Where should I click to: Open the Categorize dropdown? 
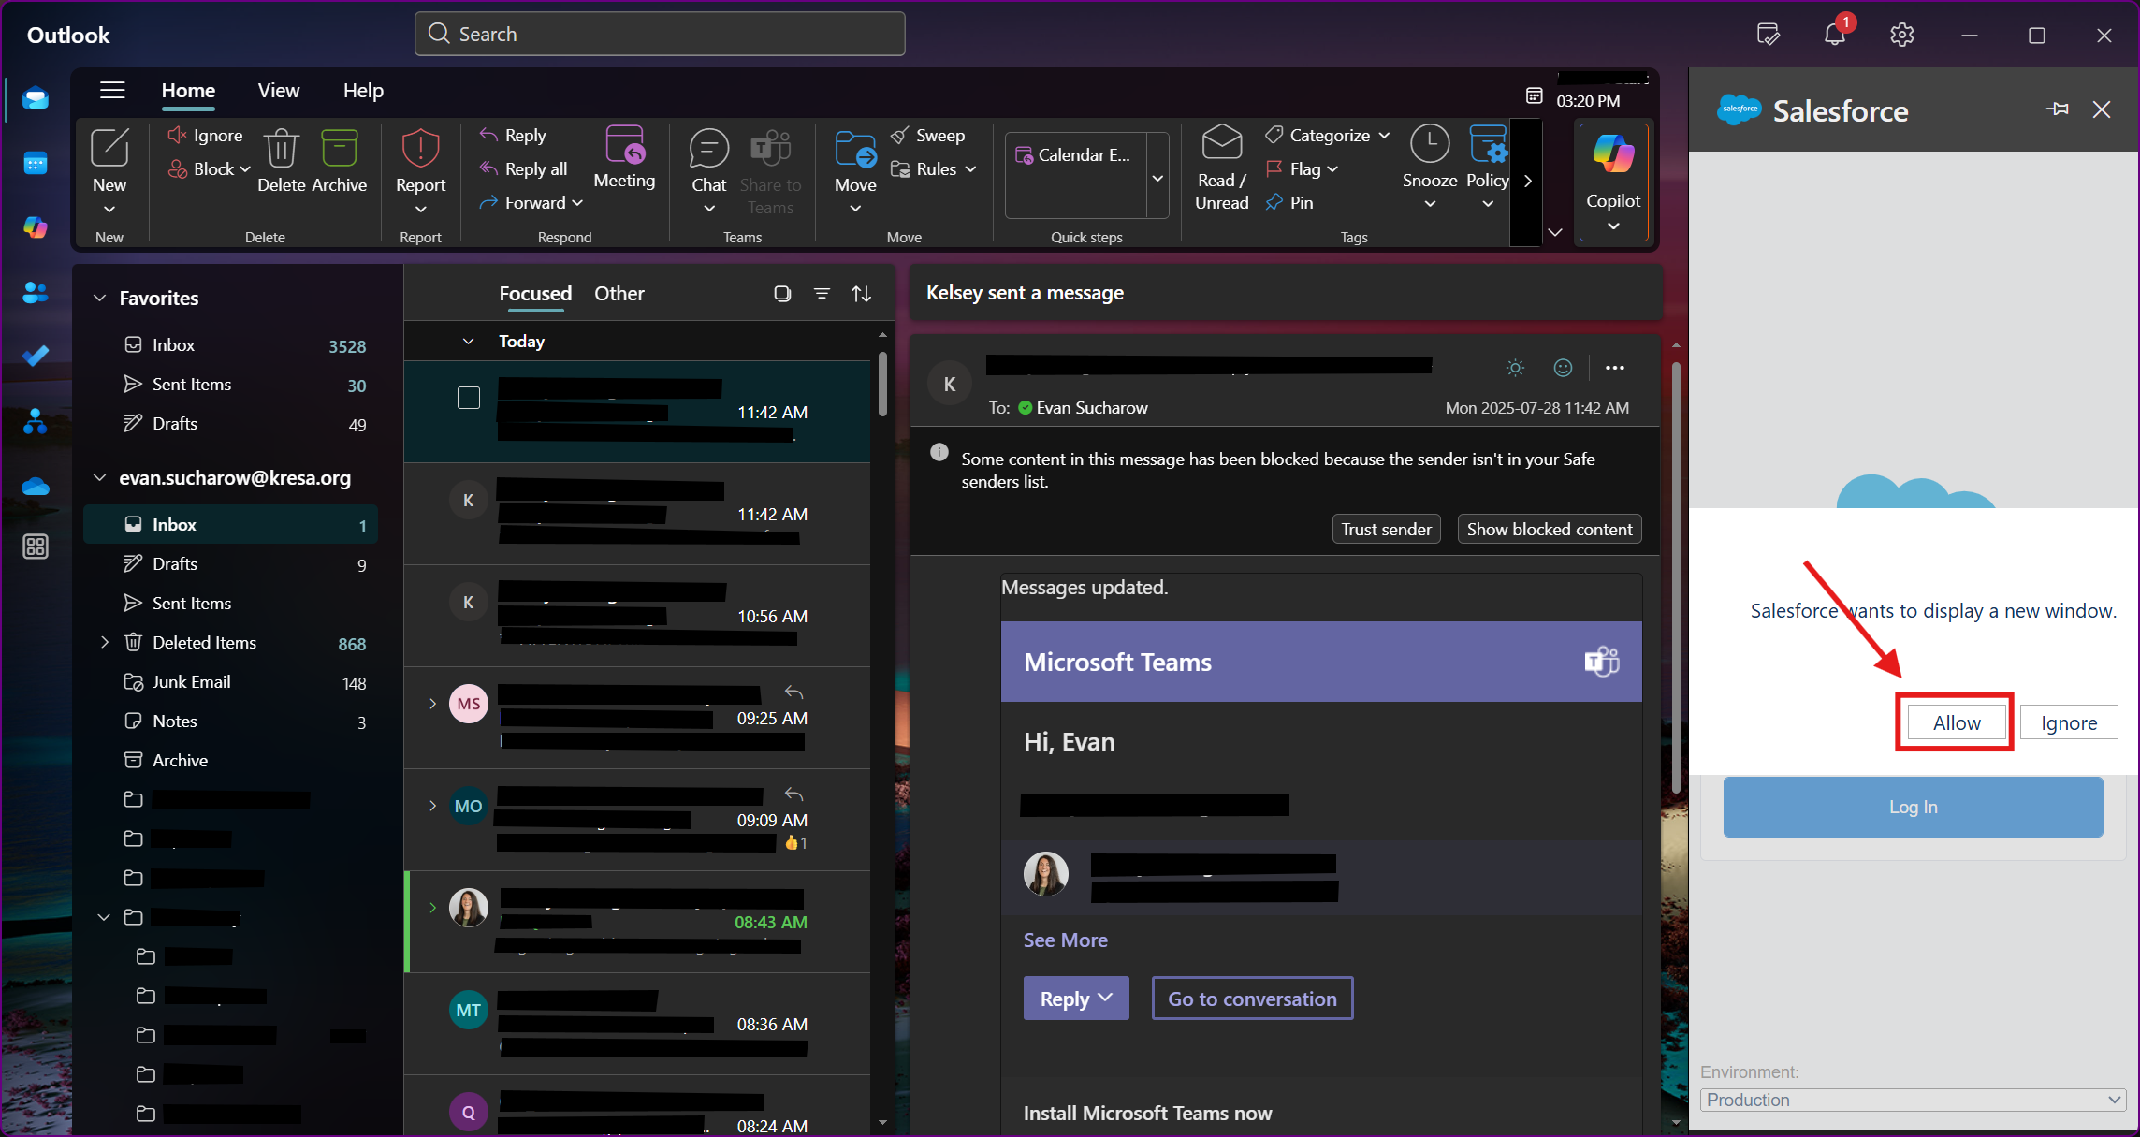[1384, 136]
